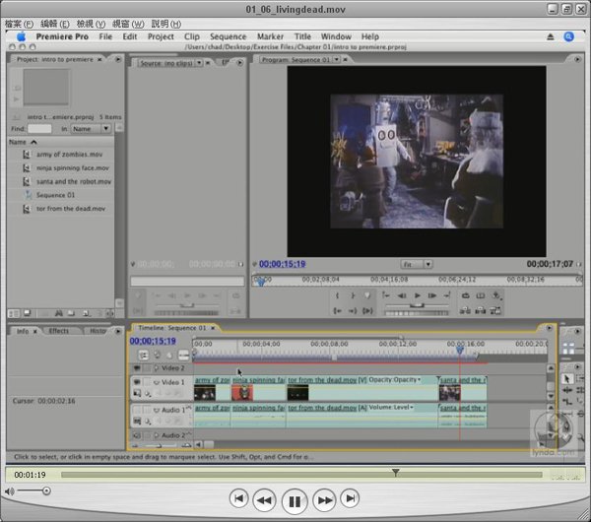Switch Project panel to icon view
The image size is (591, 522).
pyautogui.click(x=28, y=313)
